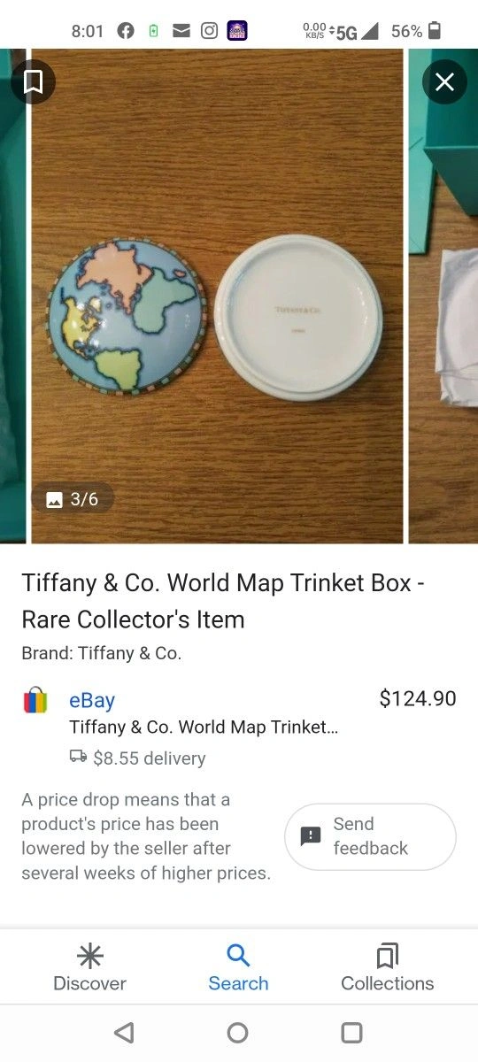Tap the Android home circle button
478x1062 pixels.
coord(237,1033)
